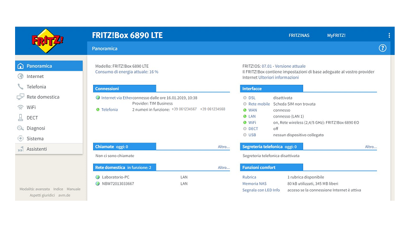The width and height of the screenshot is (416, 234).
Task: Click phone number +39 061234567
Action: 184,109
